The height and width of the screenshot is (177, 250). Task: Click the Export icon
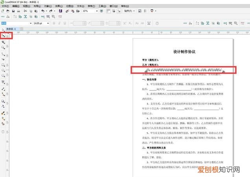pyautogui.click(x=73, y=11)
